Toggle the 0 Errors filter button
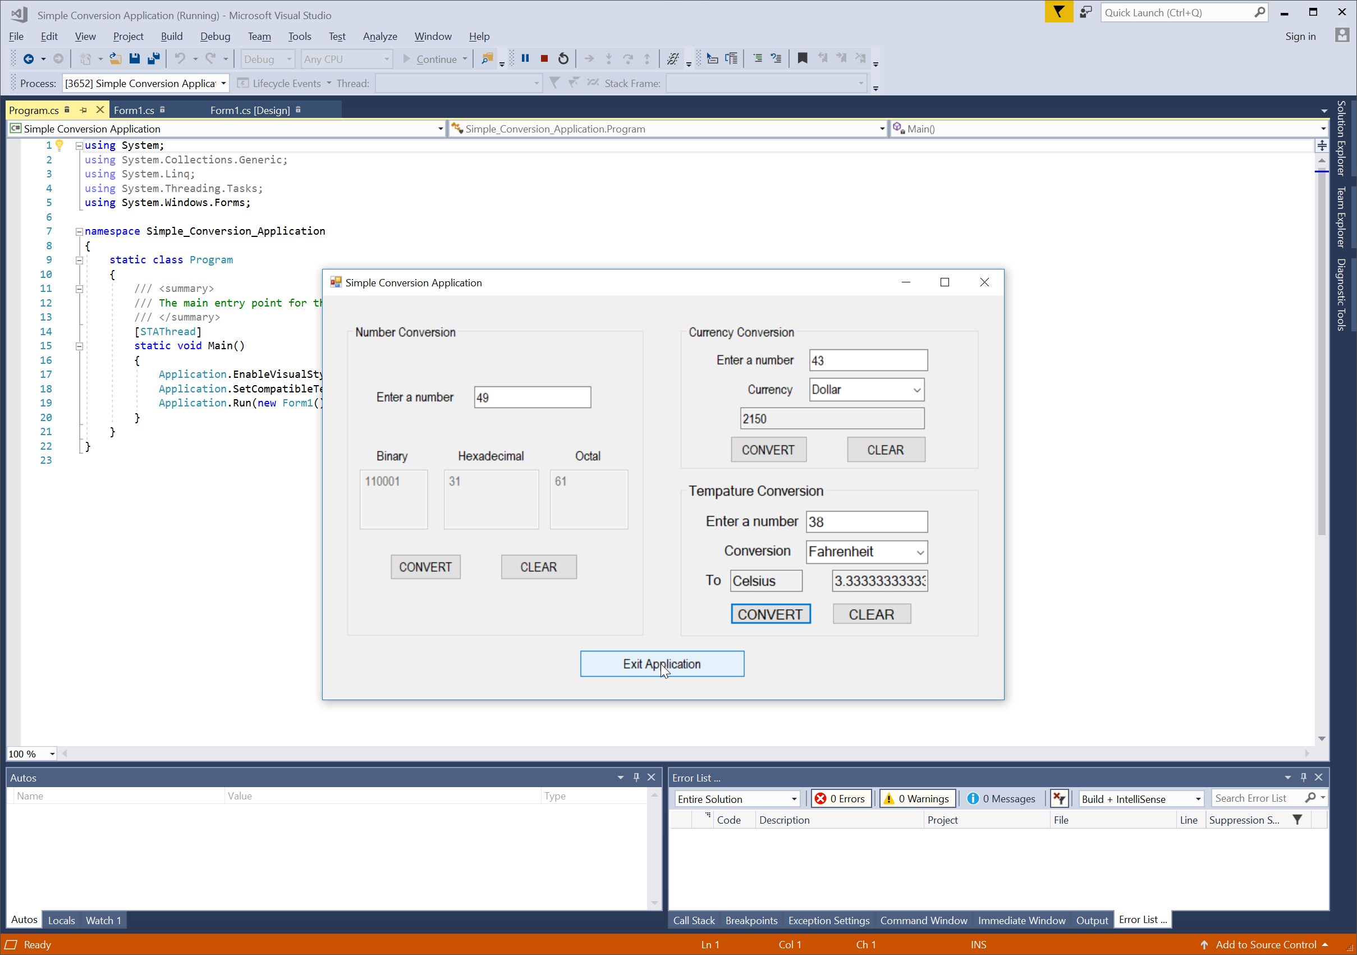Image resolution: width=1357 pixels, height=955 pixels. click(841, 798)
